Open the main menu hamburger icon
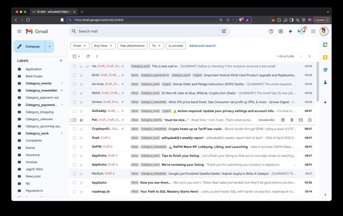The height and width of the screenshot is (216, 343). [19, 31]
